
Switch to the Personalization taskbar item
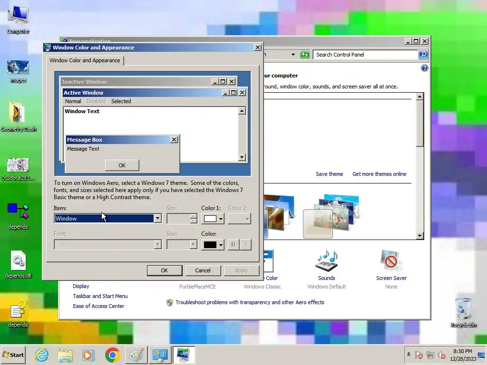pos(184,355)
